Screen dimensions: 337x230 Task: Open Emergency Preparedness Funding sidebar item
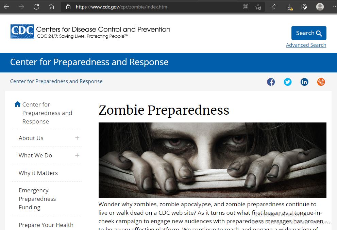pos(37,199)
